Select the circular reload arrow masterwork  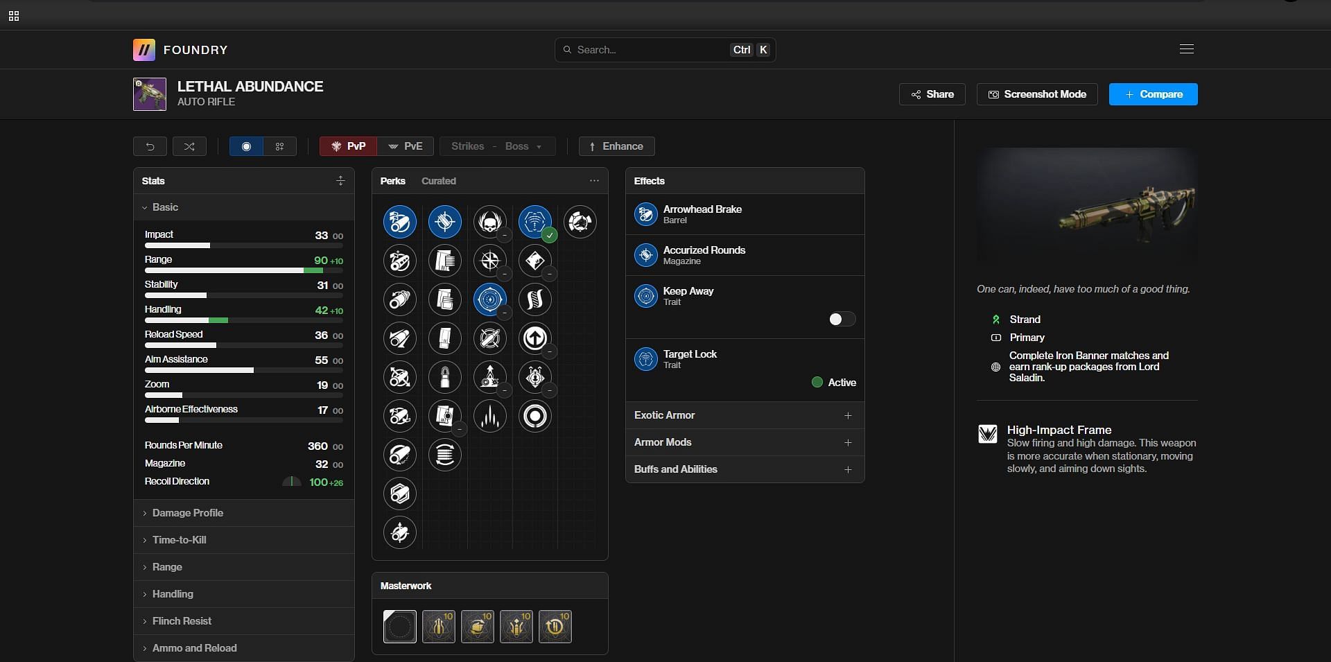[x=555, y=627]
